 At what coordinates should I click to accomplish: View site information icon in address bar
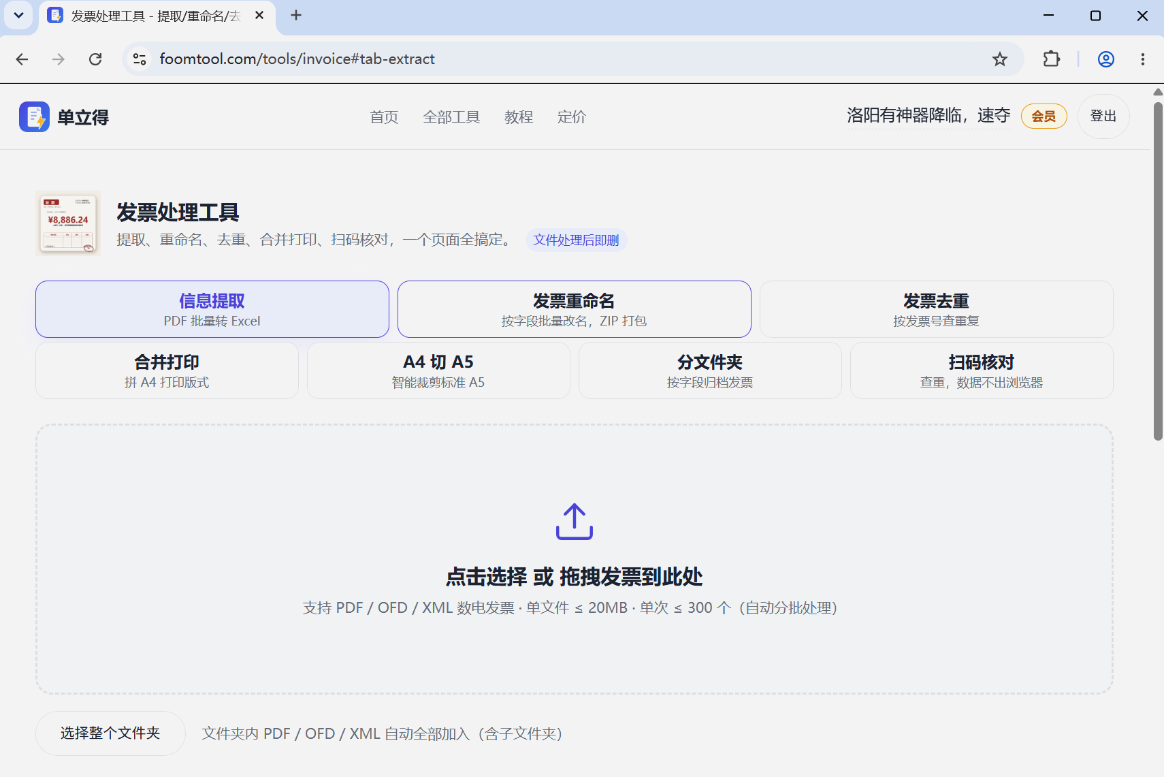(140, 59)
